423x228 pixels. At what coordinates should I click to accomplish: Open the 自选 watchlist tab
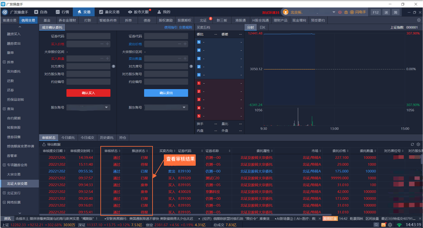(41, 12)
